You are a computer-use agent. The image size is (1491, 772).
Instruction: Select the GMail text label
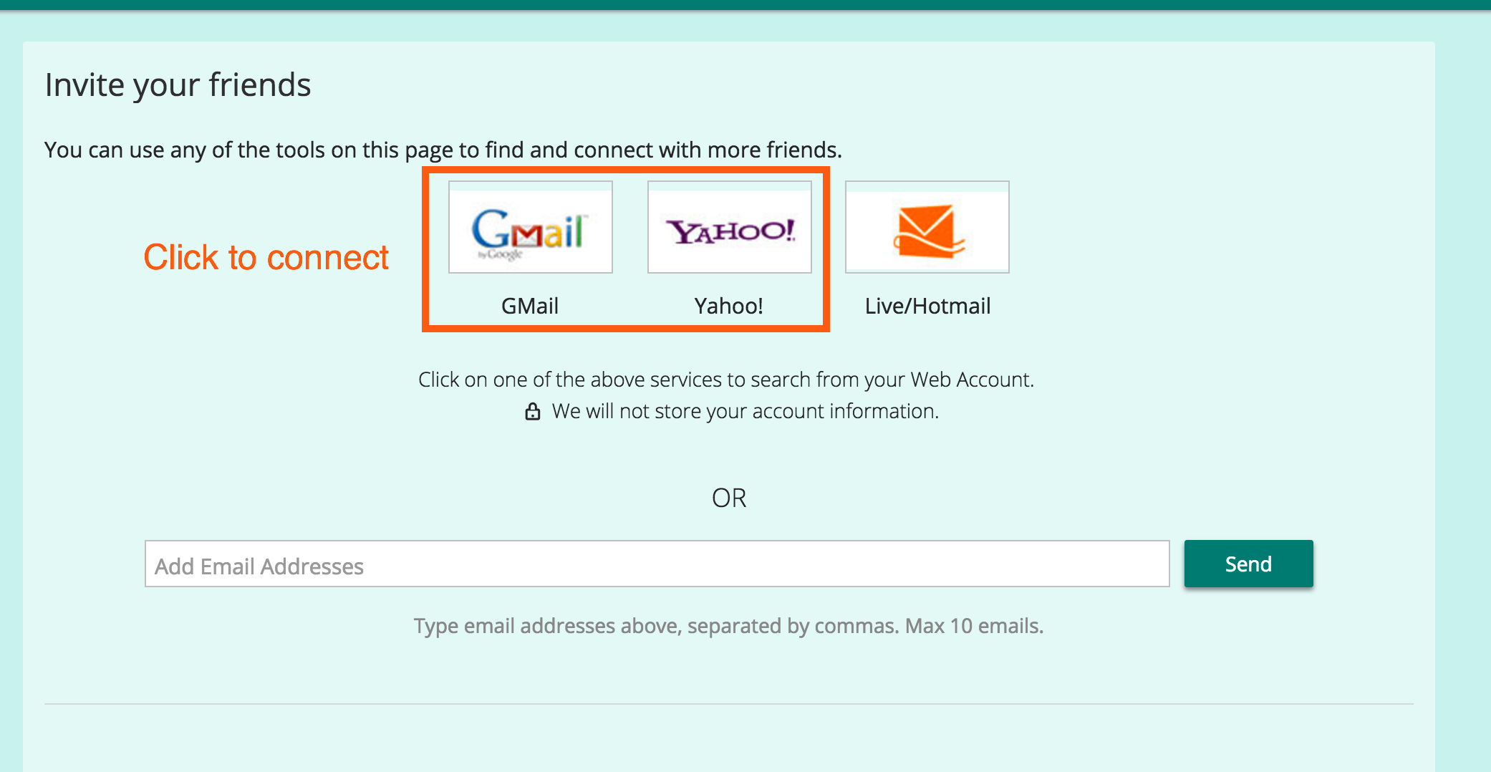530,306
